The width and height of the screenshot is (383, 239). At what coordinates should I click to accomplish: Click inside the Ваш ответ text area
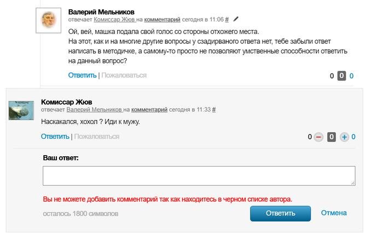(x=199, y=176)
